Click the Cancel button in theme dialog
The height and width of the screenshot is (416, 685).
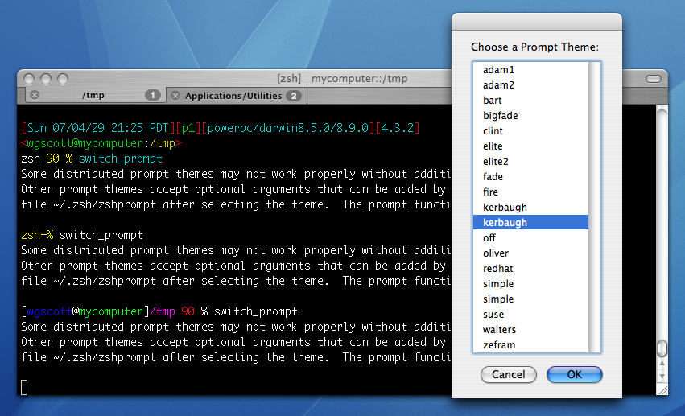click(509, 374)
